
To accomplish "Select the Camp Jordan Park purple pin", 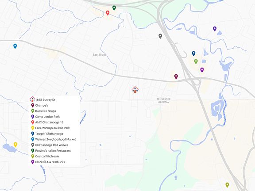I will point(215,29).
